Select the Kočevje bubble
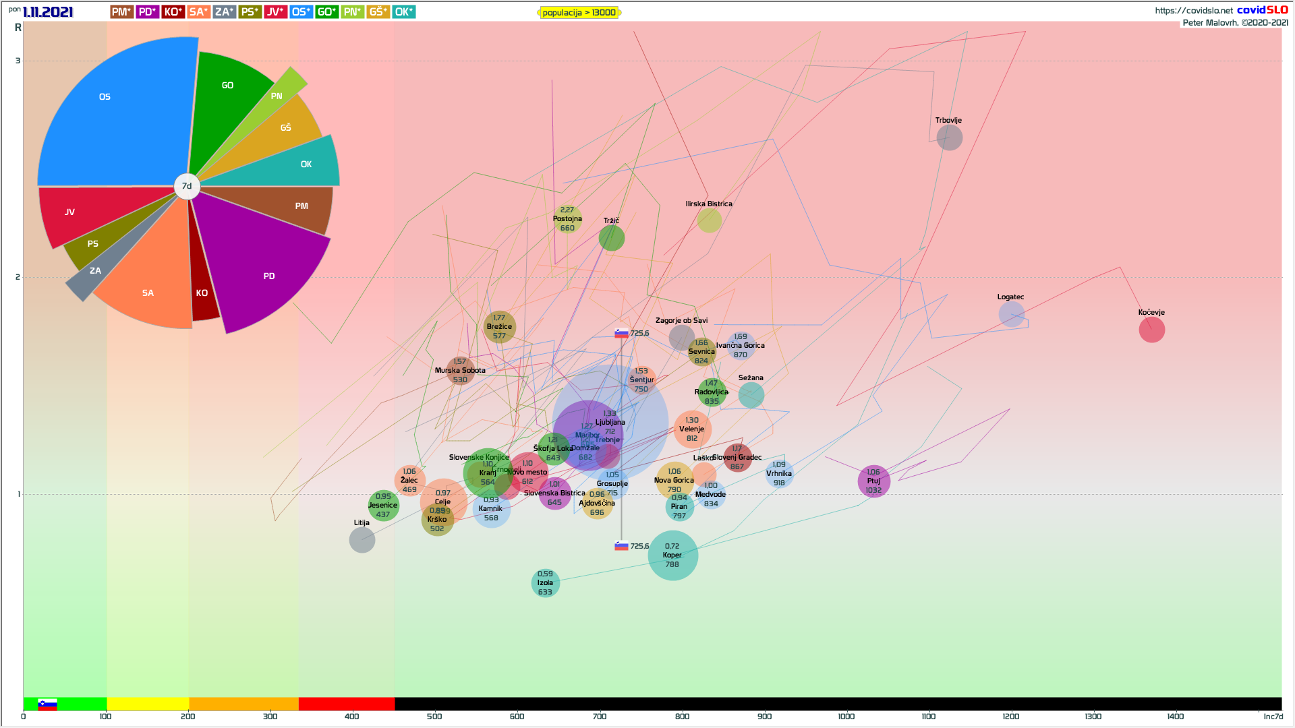Viewport: 1295px width, 728px height. coord(1151,330)
